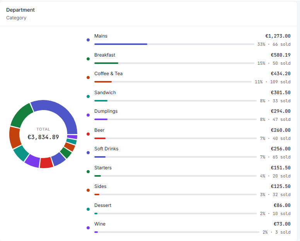Click the Department heading

click(x=20, y=10)
